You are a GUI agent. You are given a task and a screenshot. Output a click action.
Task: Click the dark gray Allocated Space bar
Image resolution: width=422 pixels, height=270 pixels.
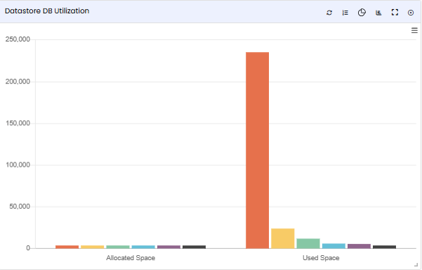(x=194, y=247)
